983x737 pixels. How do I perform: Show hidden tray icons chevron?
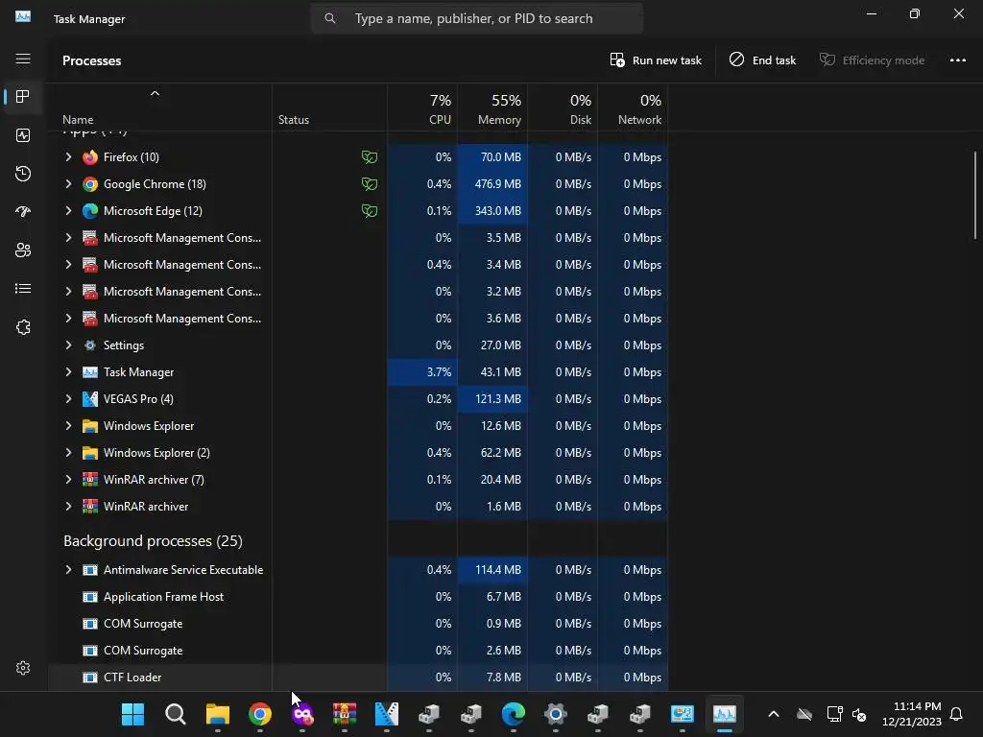click(x=774, y=714)
